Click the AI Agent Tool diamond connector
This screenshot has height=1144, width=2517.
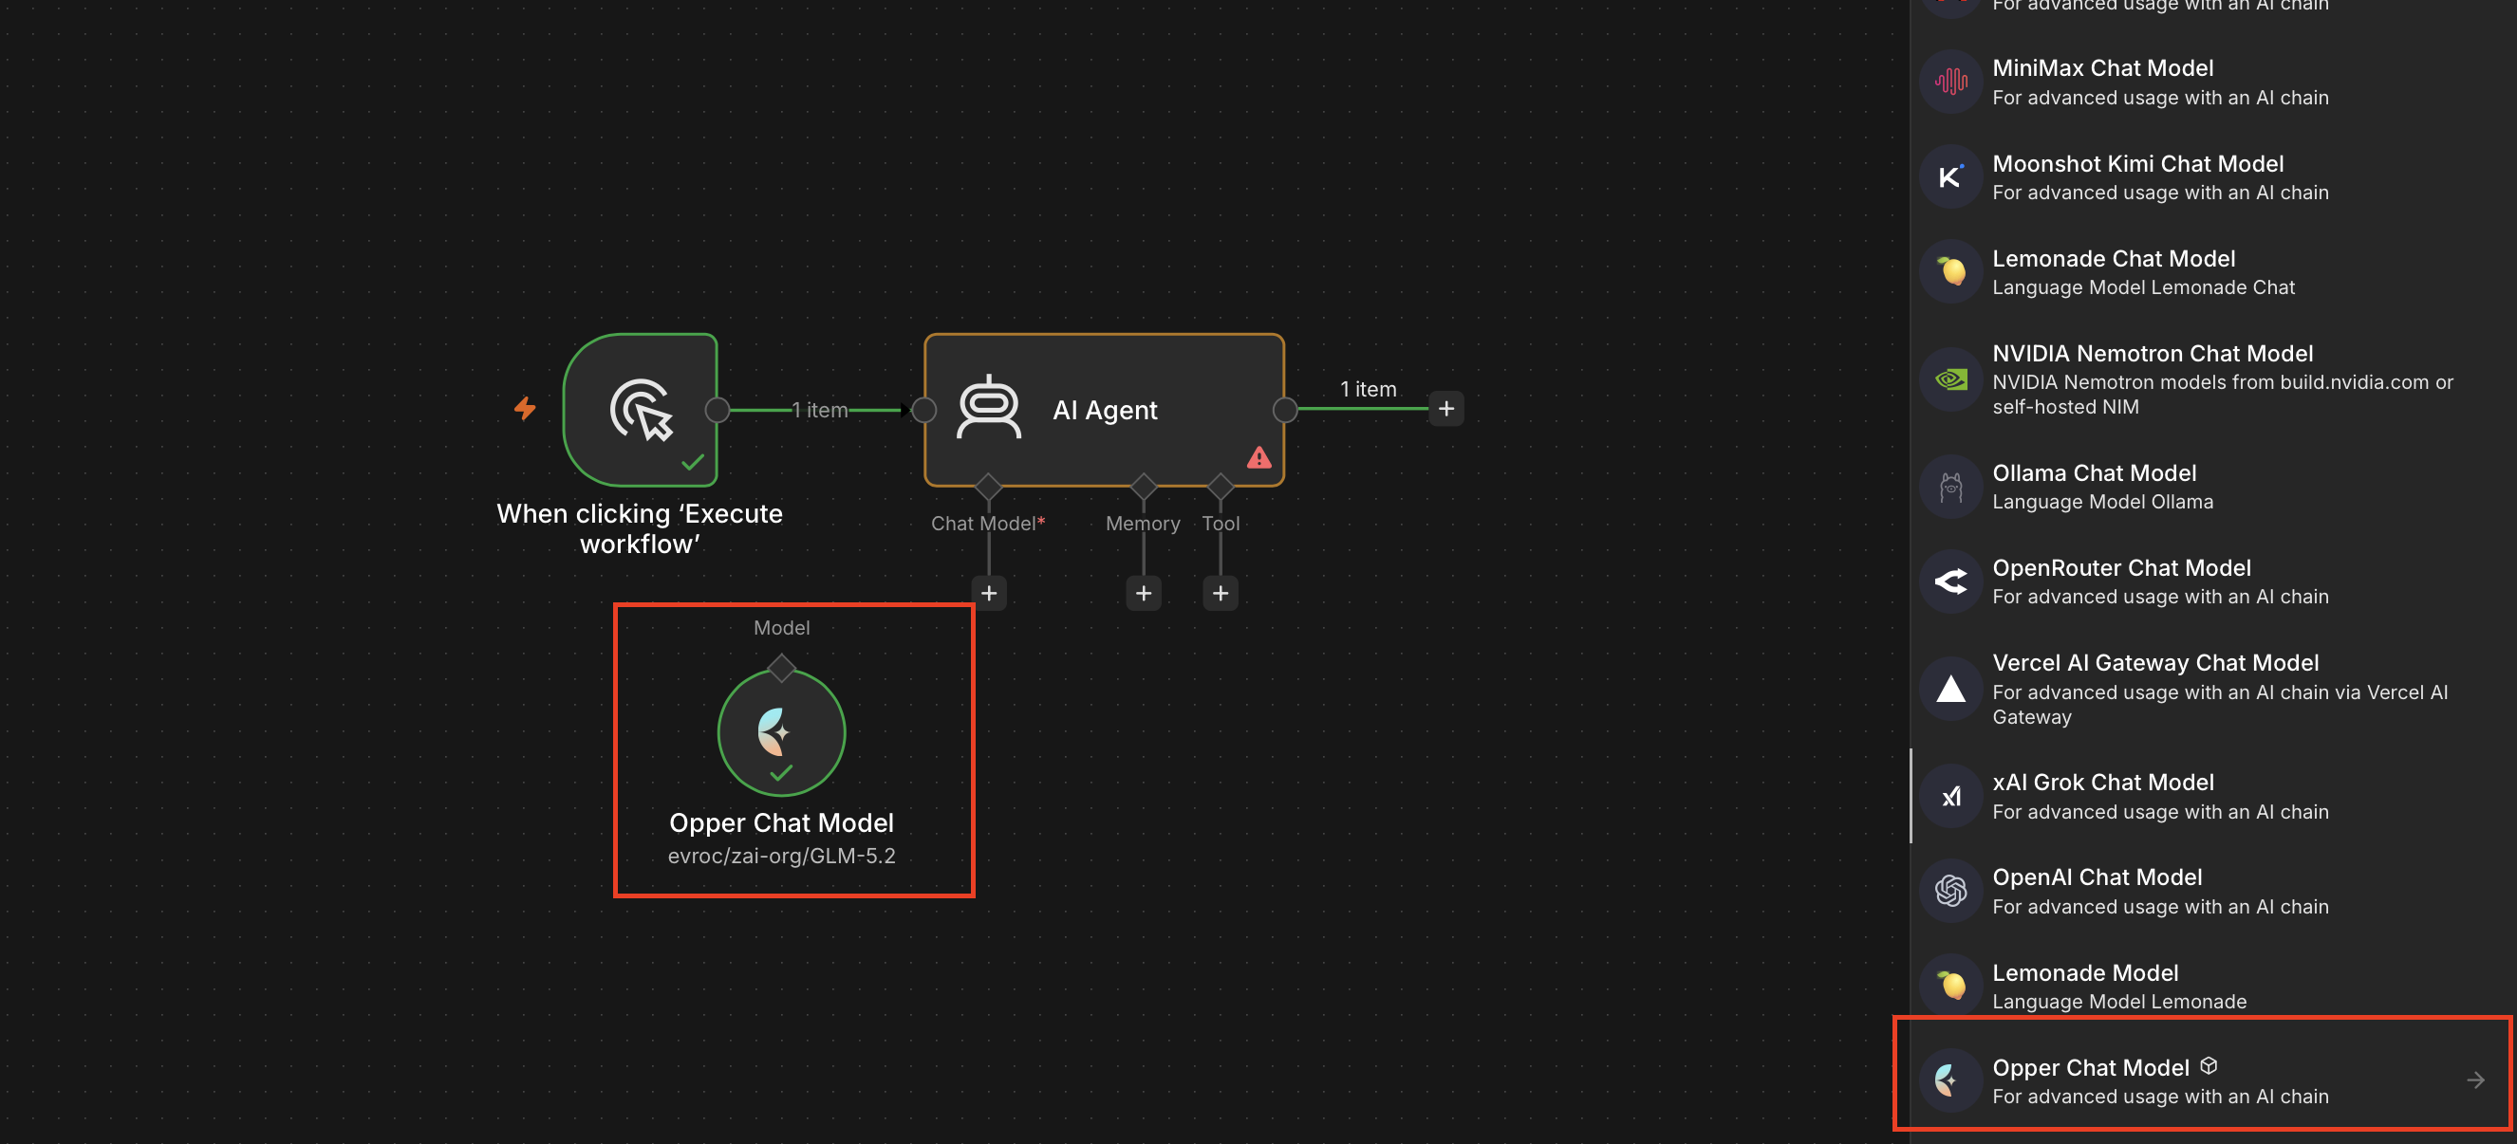[1221, 486]
